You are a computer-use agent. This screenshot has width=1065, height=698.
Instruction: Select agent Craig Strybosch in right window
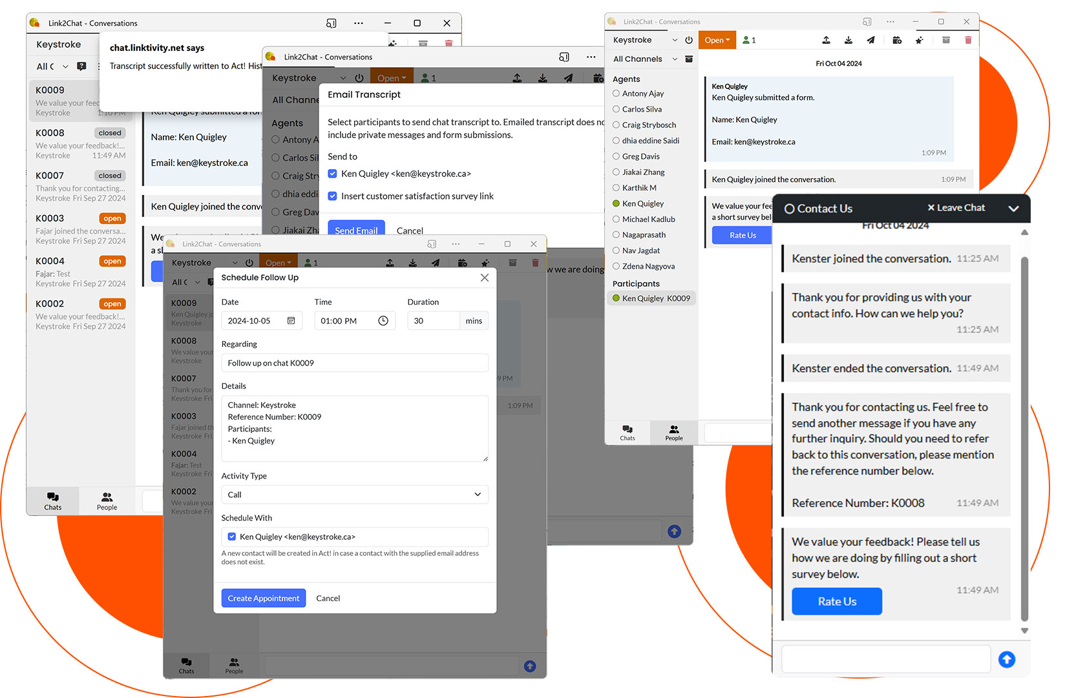click(644, 125)
